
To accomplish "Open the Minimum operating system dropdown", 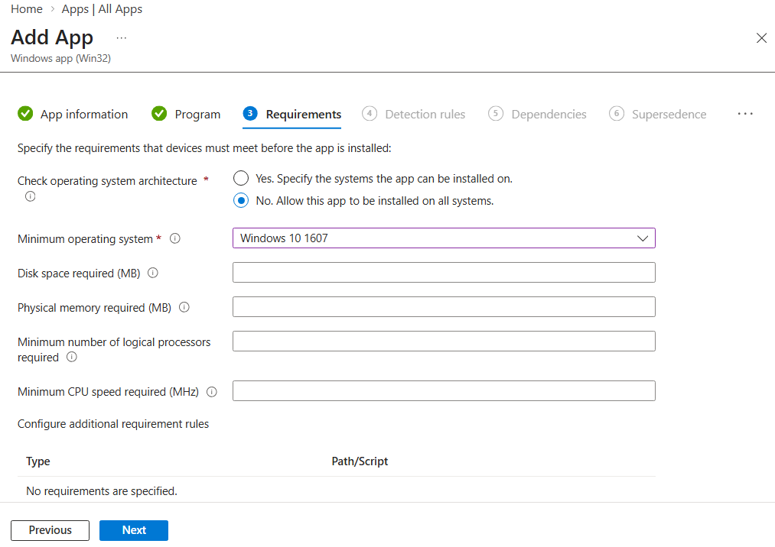I will [444, 238].
